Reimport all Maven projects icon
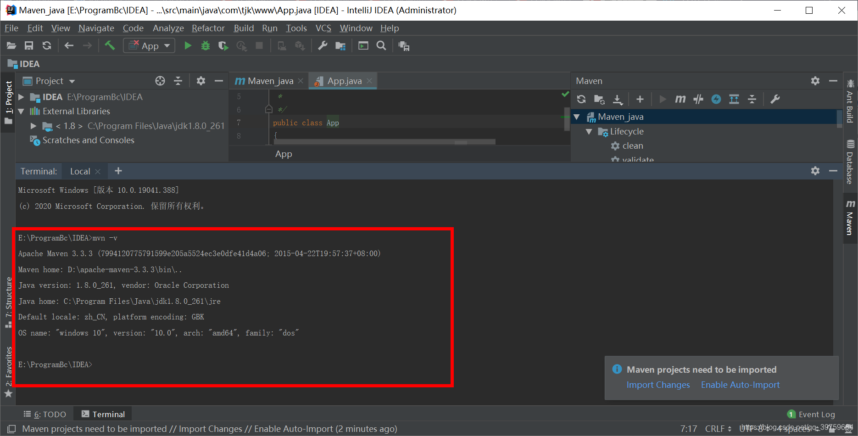858x436 pixels. pyautogui.click(x=581, y=99)
